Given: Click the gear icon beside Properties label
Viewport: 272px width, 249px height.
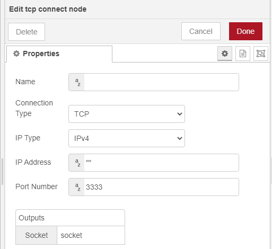Looking at the screenshot, I should (x=16, y=54).
